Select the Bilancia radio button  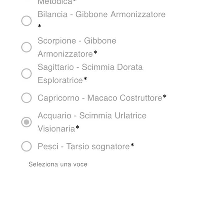tap(26, 21)
